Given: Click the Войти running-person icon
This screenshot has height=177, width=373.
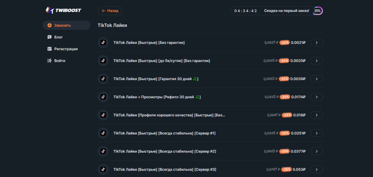Looking at the screenshot, I should click(49, 61).
